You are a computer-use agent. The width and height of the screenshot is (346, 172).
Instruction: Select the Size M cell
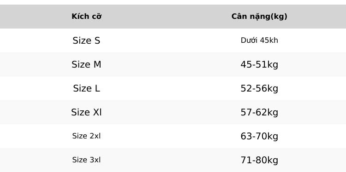click(x=87, y=64)
